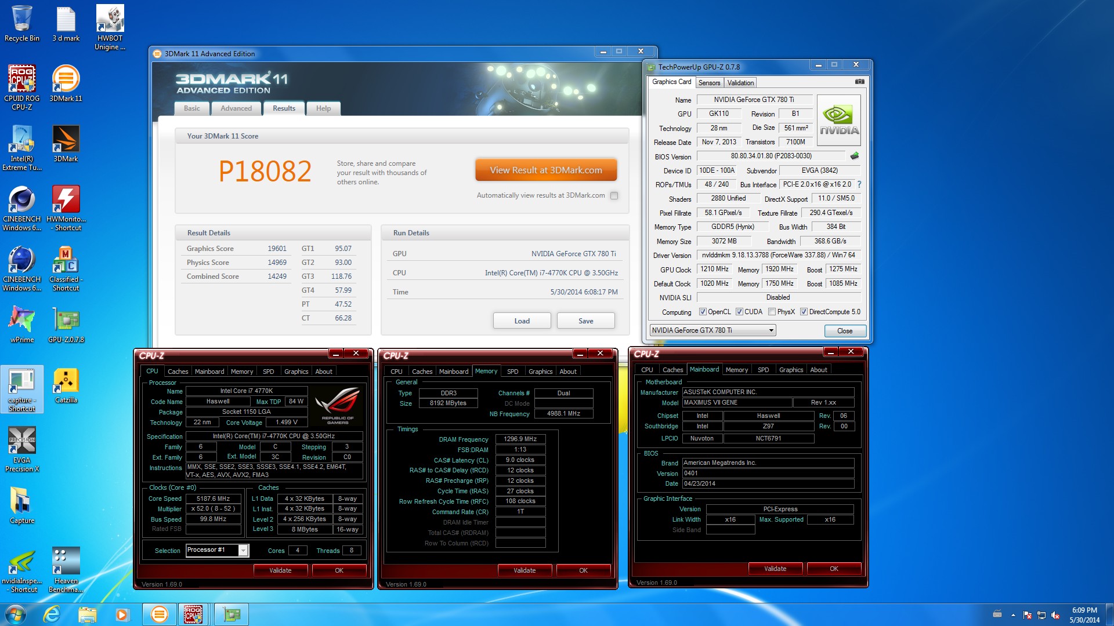This screenshot has height=626, width=1114.
Task: Click the Load button in Run Details
Action: click(522, 321)
